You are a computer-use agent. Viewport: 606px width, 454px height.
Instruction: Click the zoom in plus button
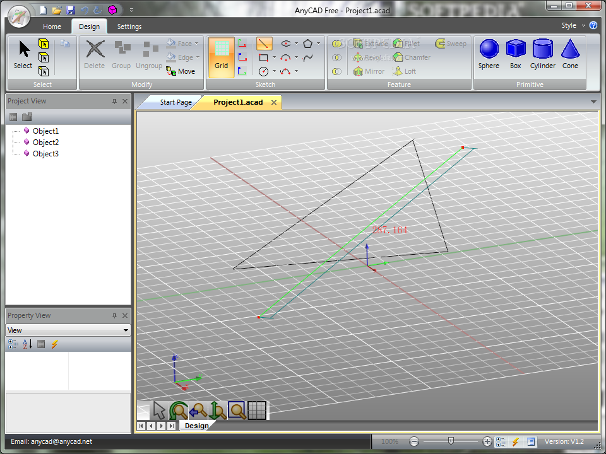pyautogui.click(x=487, y=441)
